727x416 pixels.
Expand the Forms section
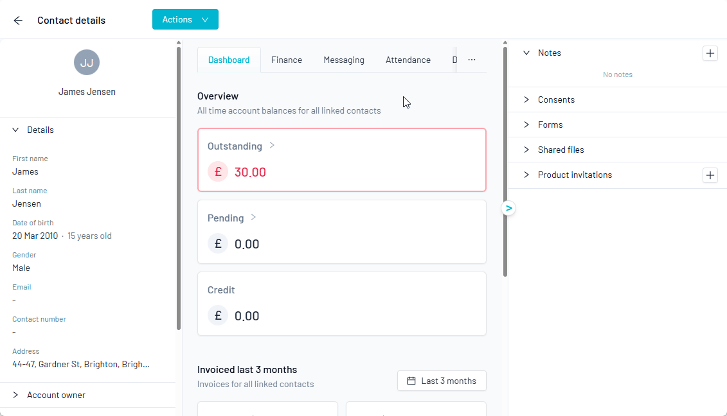[x=526, y=125]
